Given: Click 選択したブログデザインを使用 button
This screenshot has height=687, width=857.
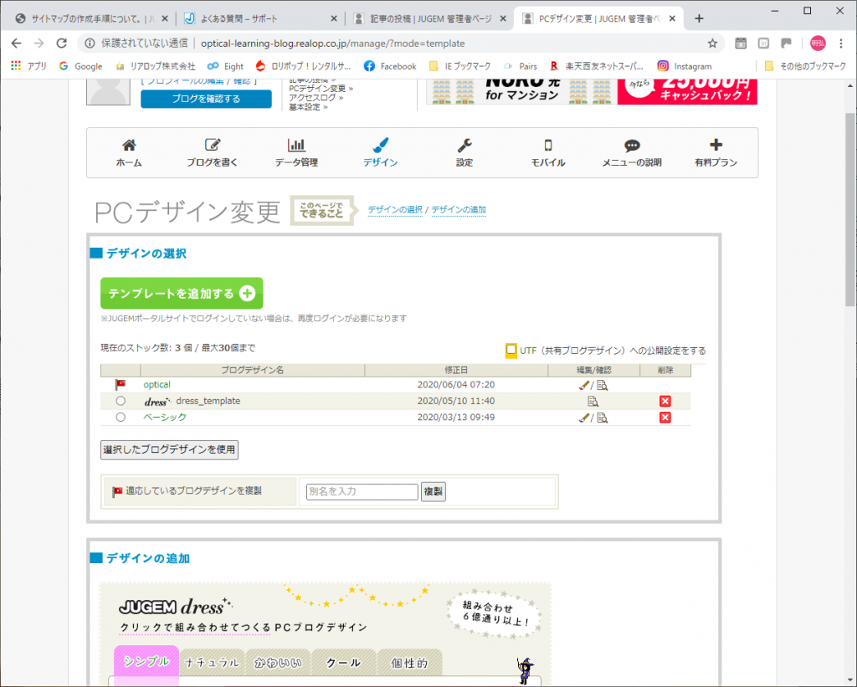Looking at the screenshot, I should [169, 450].
